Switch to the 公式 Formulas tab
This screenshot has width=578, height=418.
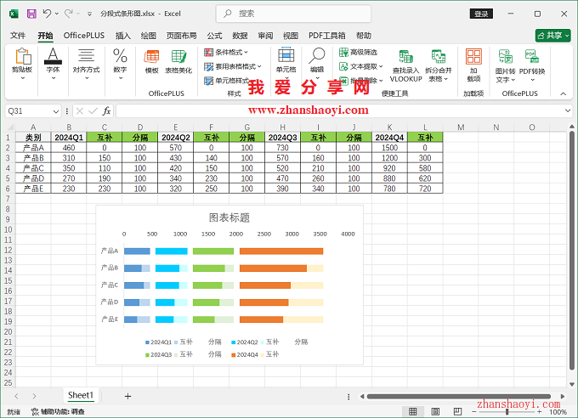pyautogui.click(x=214, y=36)
